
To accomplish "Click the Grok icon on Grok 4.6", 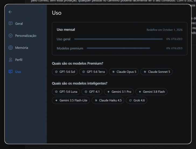I will (x=130, y=100).
